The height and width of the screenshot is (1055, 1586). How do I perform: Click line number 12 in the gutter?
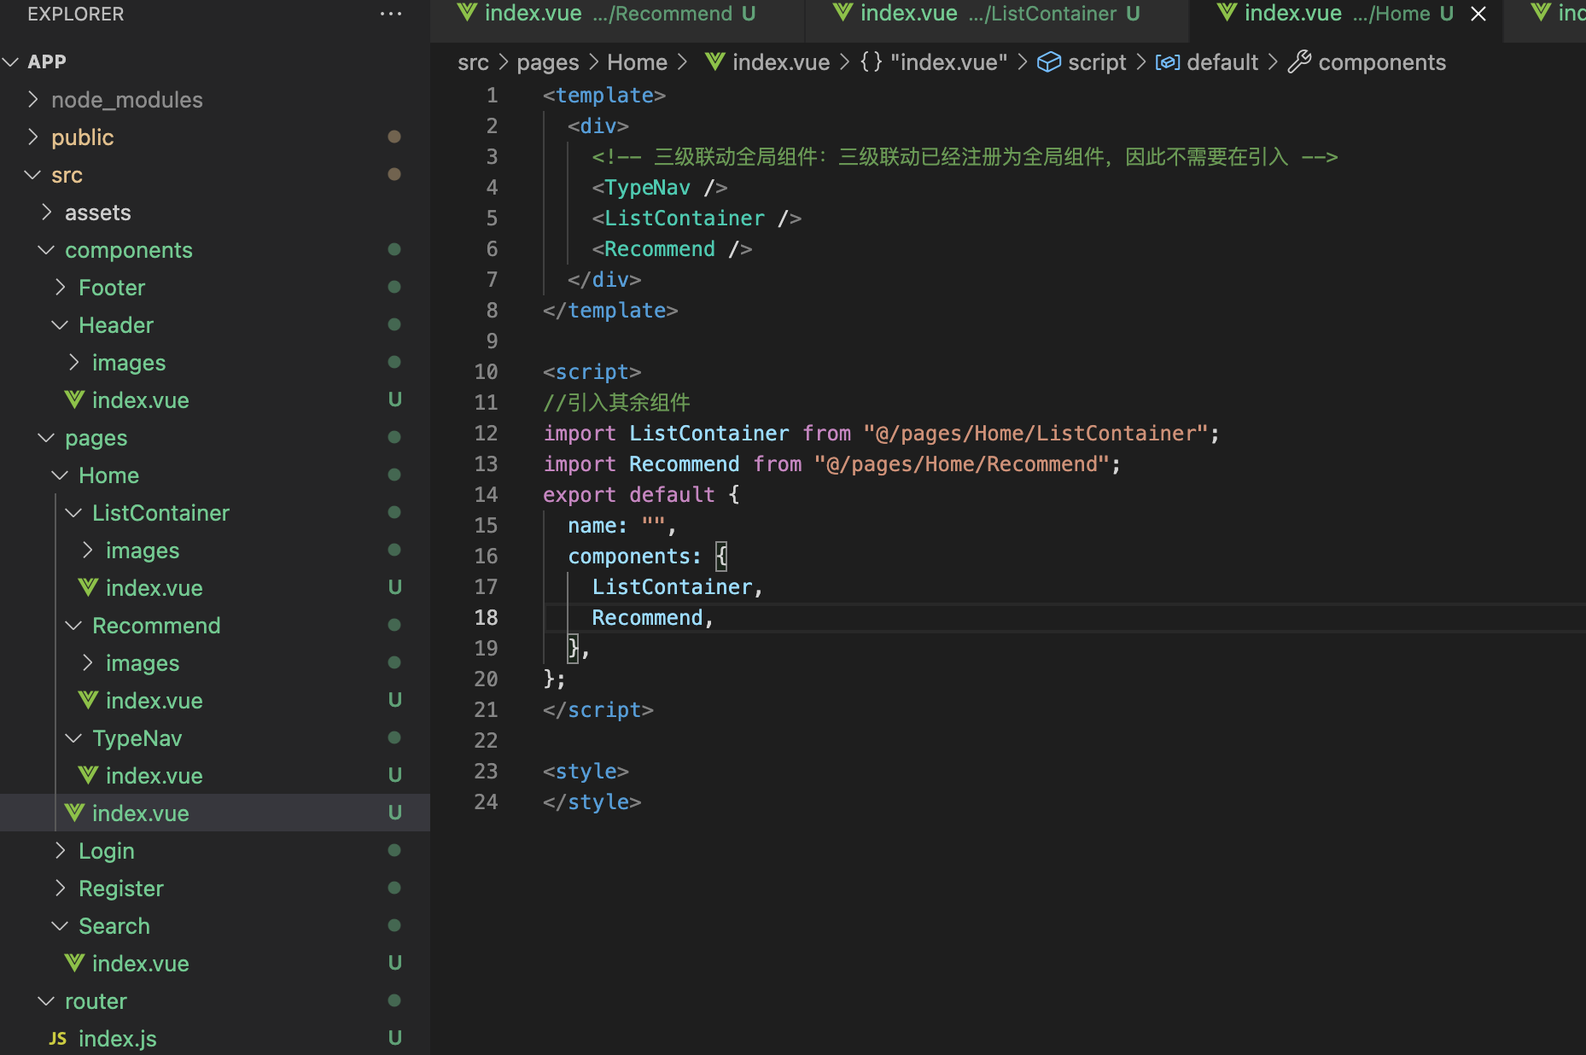(x=486, y=433)
